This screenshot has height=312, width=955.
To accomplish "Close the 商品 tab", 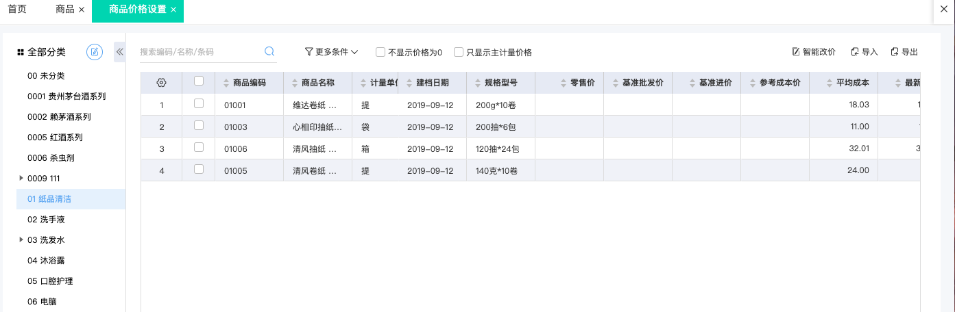I will (82, 10).
